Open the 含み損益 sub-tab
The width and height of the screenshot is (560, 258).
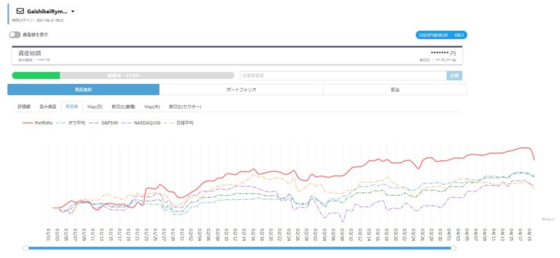pos(48,106)
